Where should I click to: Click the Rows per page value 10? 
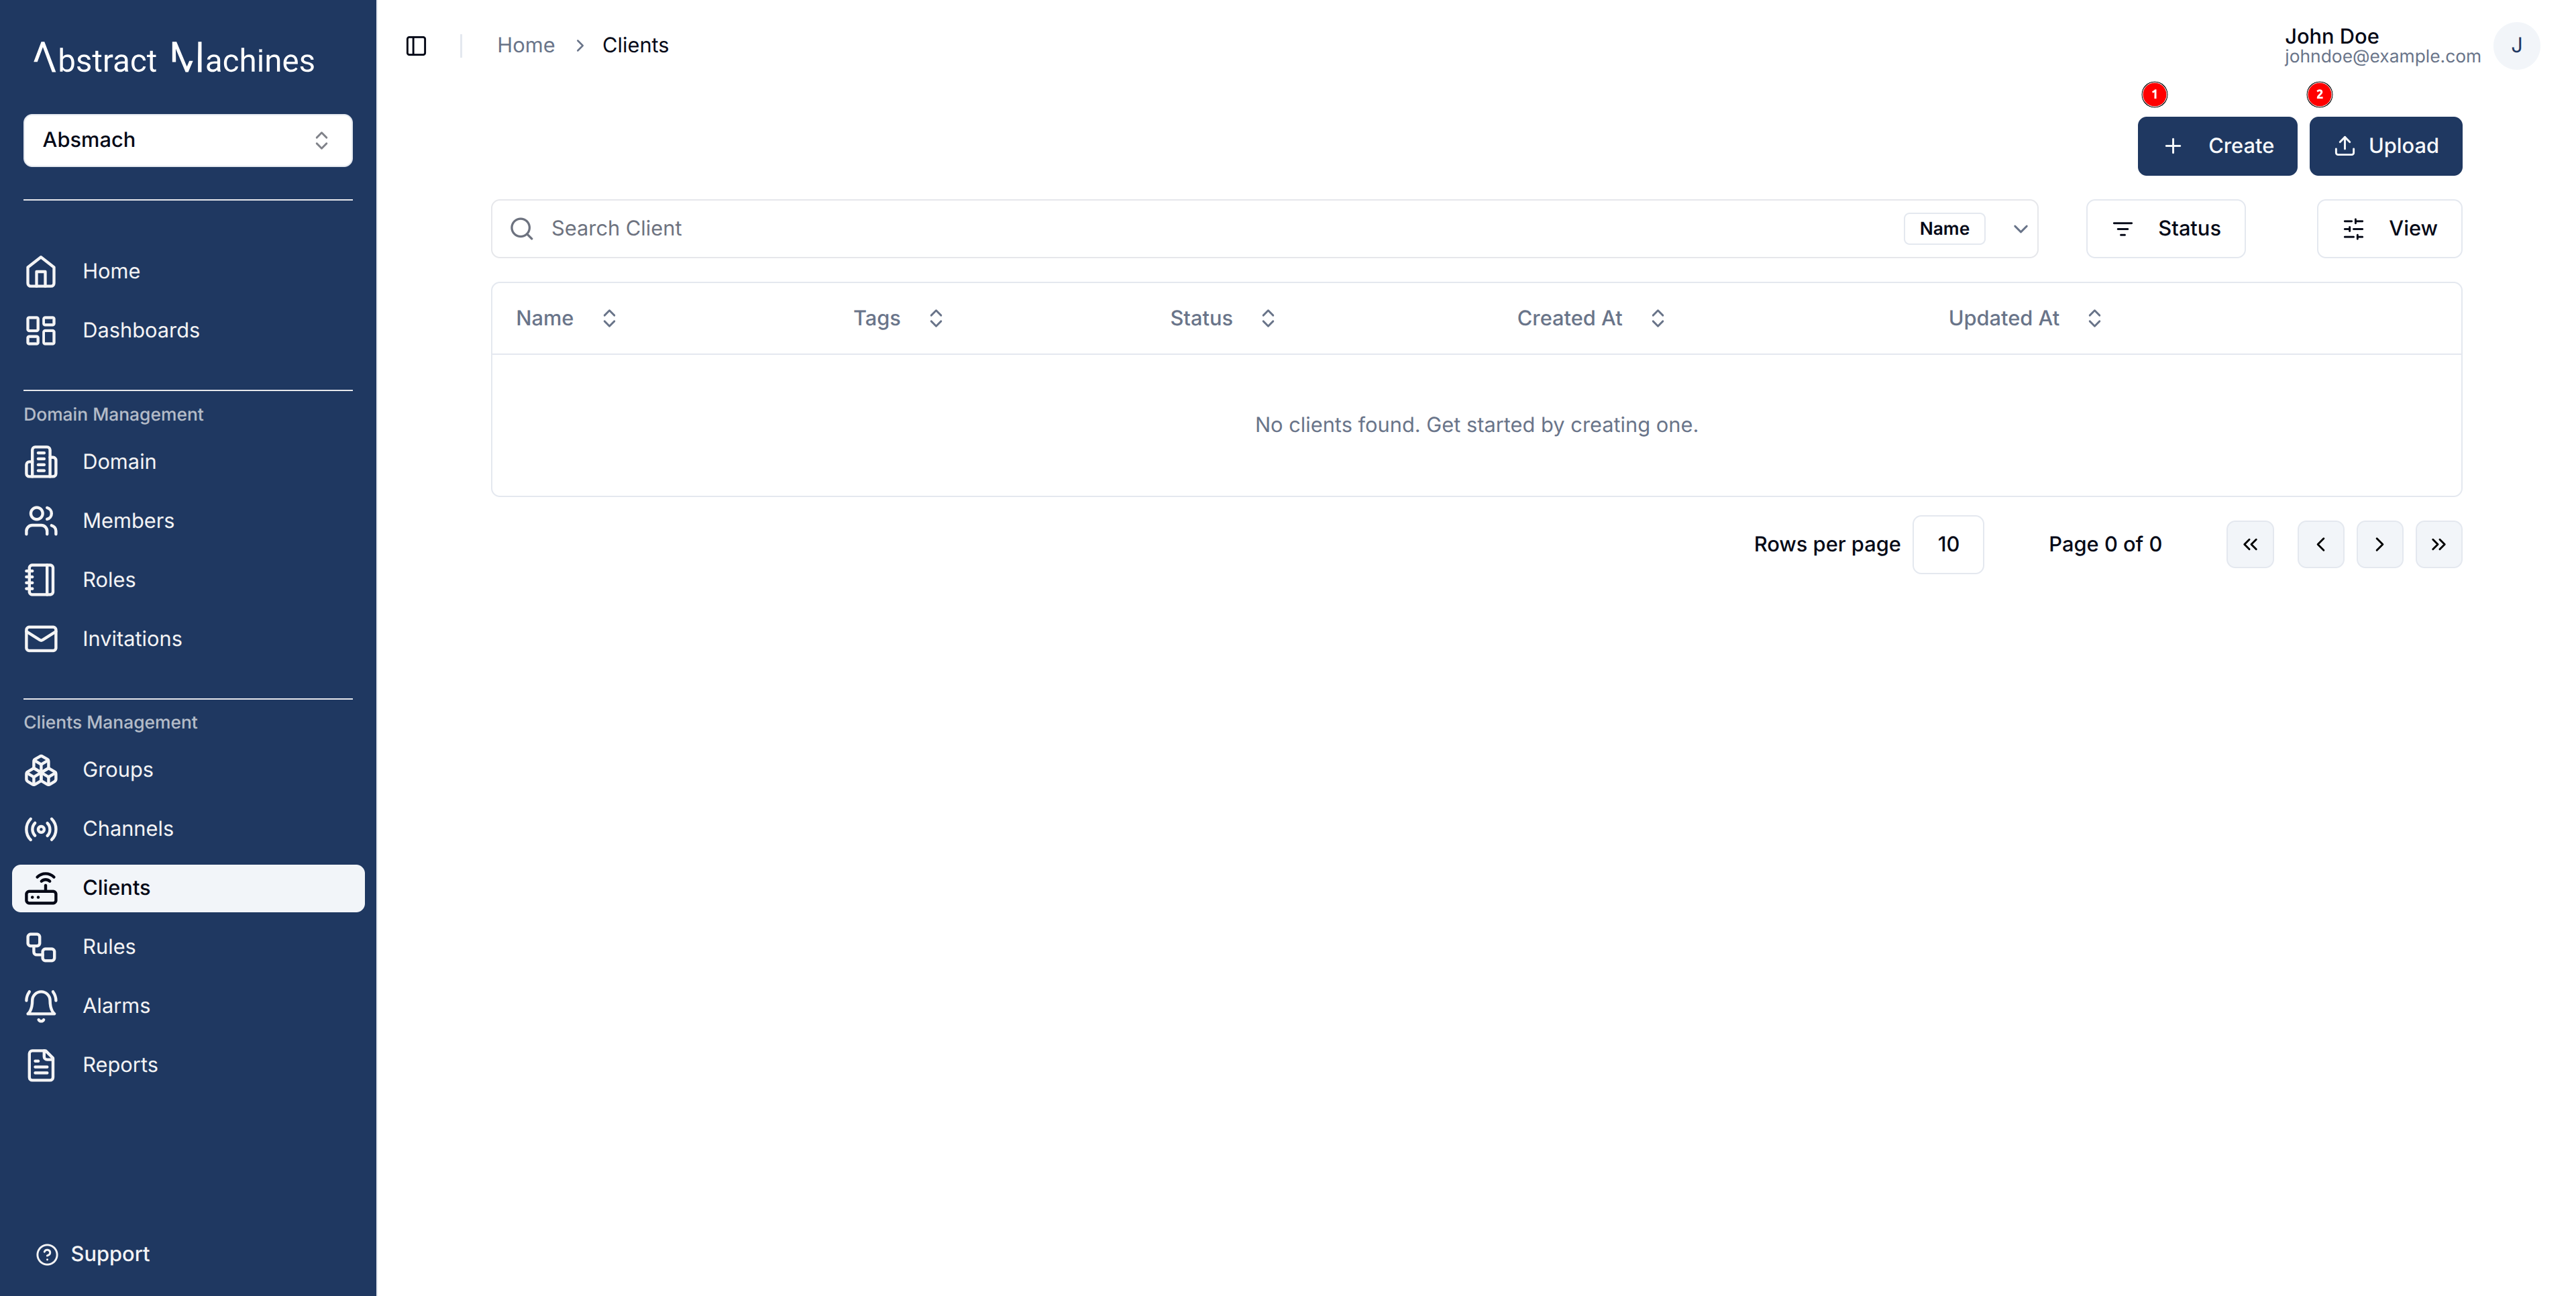click(1947, 544)
